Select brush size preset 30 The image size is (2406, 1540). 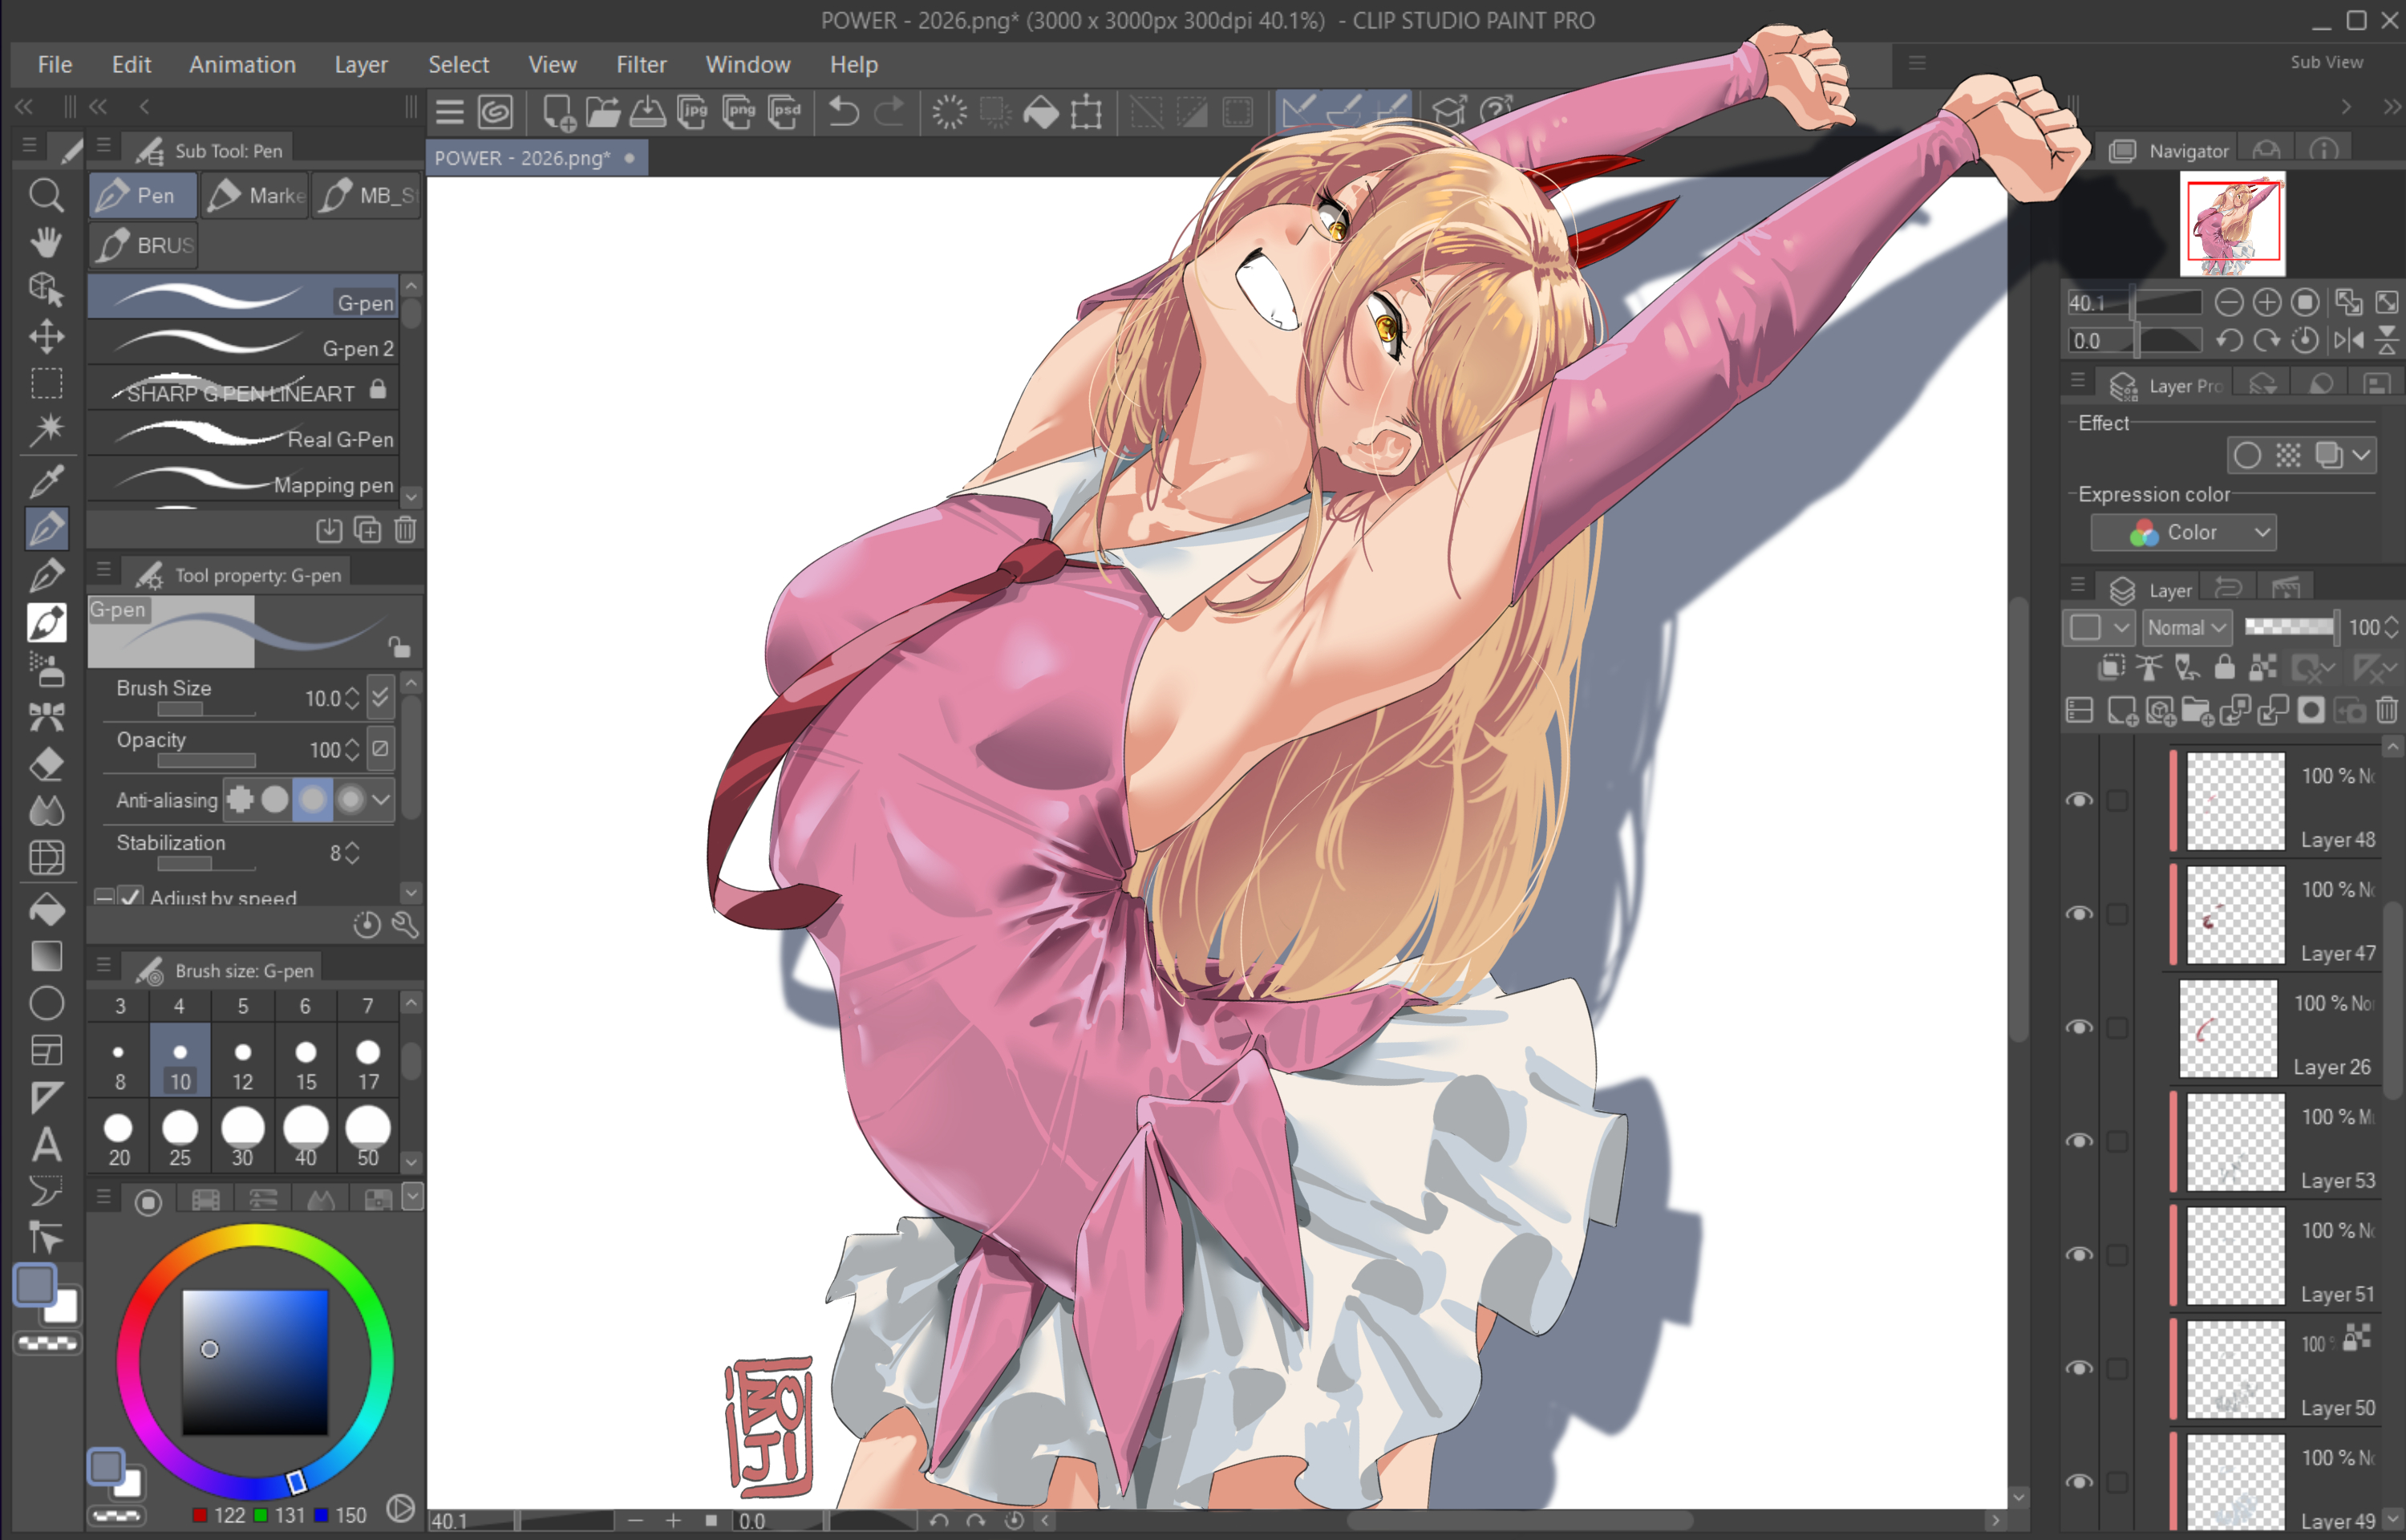243,1136
